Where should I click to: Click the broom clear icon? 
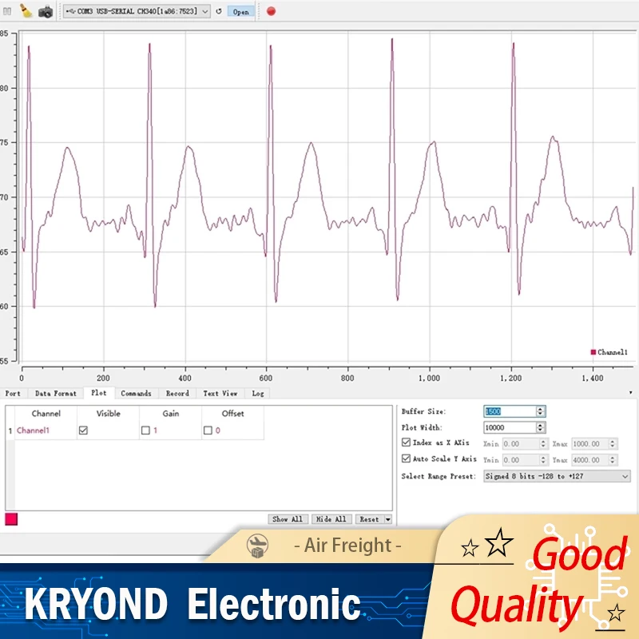(26, 11)
